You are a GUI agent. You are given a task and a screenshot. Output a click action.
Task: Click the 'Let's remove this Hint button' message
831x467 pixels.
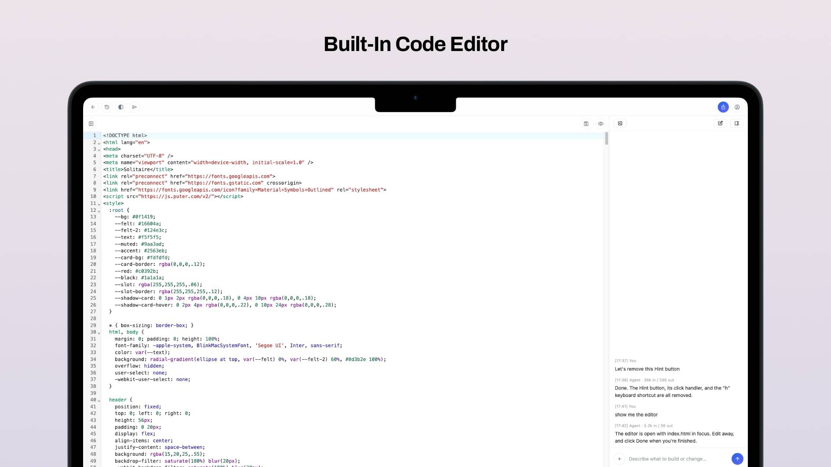(x=647, y=369)
